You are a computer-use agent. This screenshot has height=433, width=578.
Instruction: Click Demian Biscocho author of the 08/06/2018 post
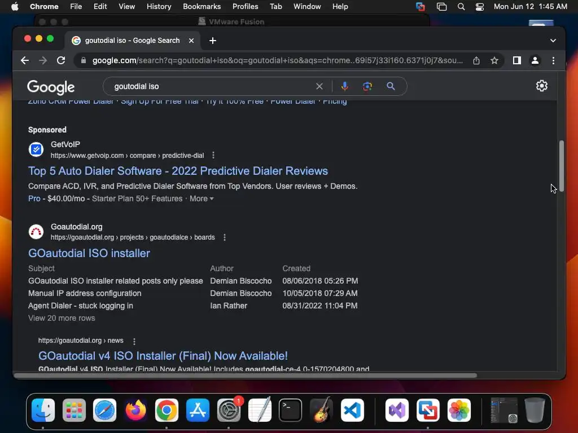point(240,281)
